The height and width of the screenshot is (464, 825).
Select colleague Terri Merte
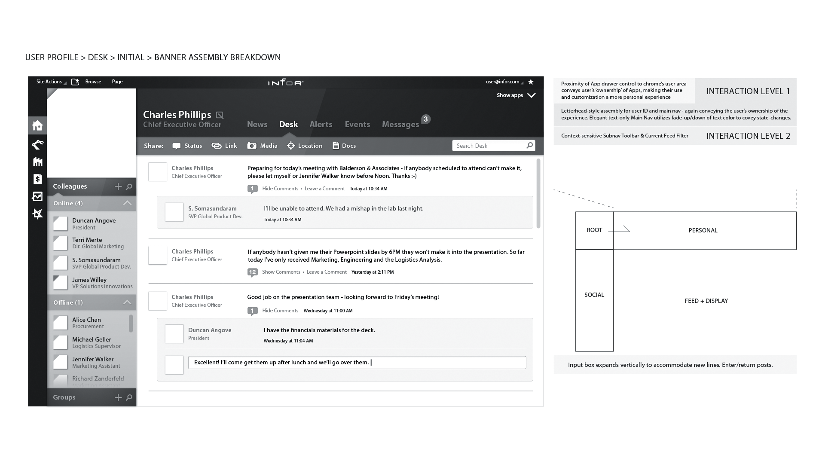[x=92, y=243]
